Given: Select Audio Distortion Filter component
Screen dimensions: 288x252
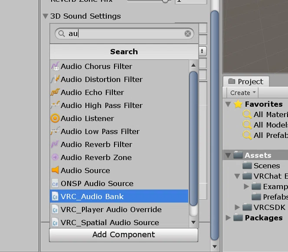Looking at the screenshot, I should tap(119, 79).
